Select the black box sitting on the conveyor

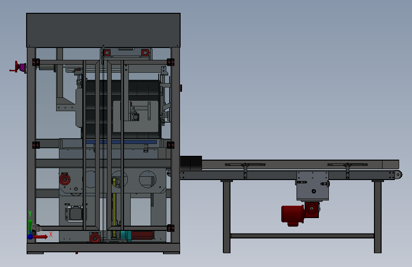click(x=191, y=163)
